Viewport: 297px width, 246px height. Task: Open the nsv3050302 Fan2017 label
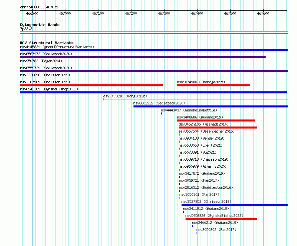(x=216, y=230)
